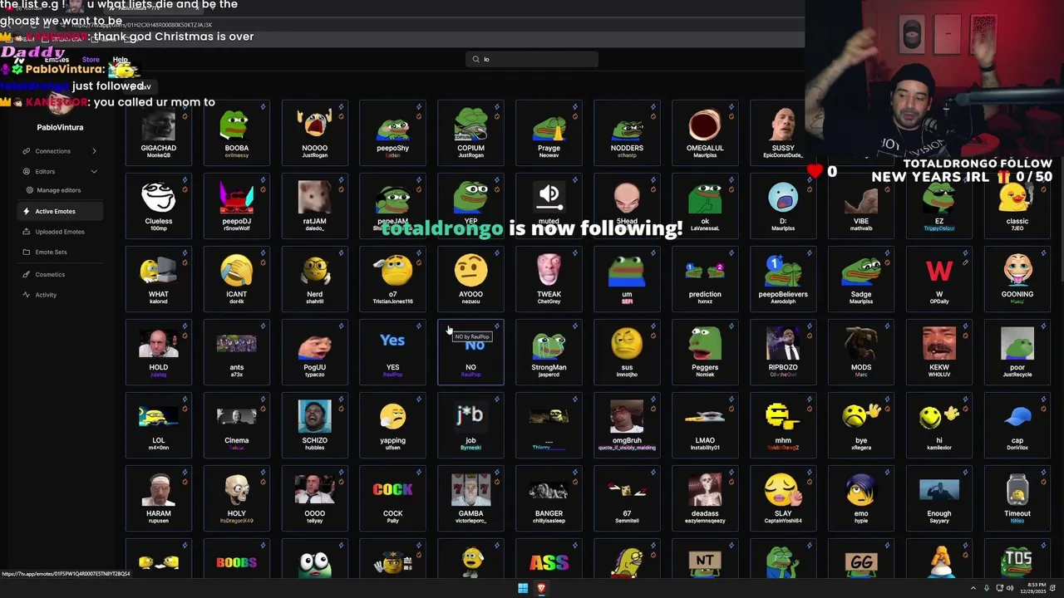Open the GOONING emote card
This screenshot has width=1064, height=598.
coord(1018,277)
